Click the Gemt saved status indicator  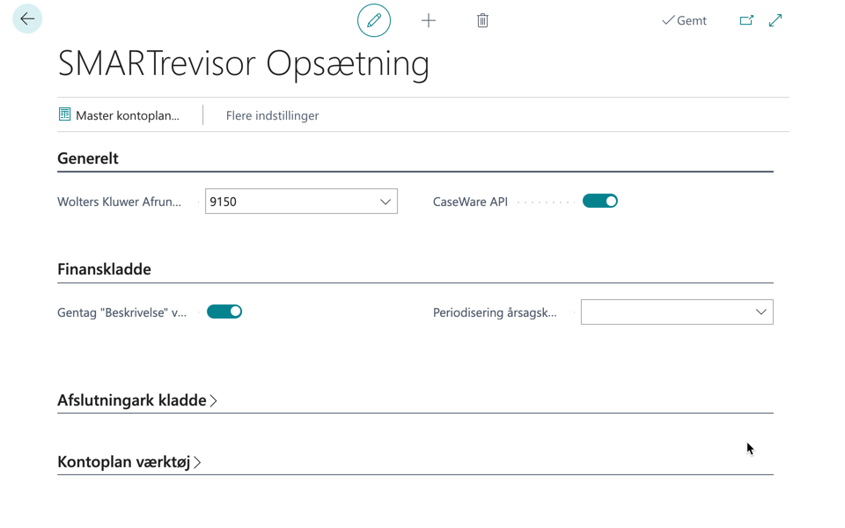[x=684, y=20]
